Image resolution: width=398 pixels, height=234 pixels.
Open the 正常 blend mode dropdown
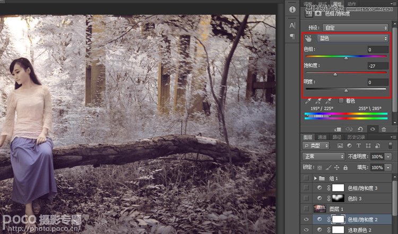(323, 157)
